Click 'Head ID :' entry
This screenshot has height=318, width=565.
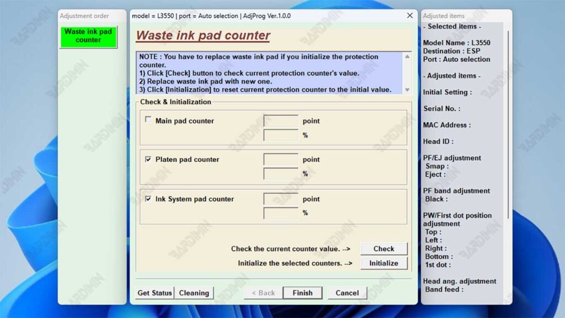pyautogui.click(x=438, y=141)
